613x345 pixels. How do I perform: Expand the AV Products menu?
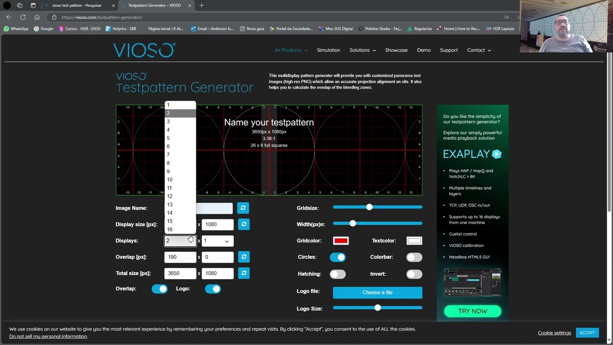291,50
